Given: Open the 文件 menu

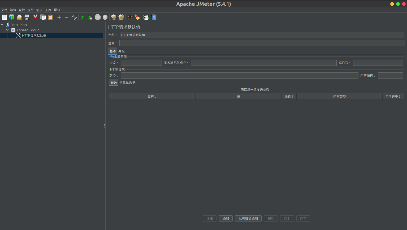Looking at the screenshot, I should pyautogui.click(x=4, y=10).
